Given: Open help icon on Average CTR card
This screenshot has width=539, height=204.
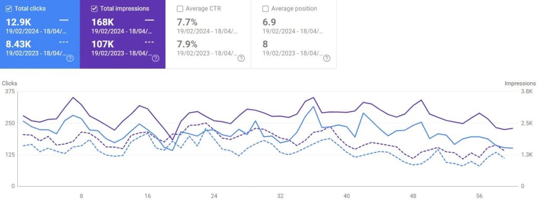Looking at the screenshot, I should tap(241, 58).
